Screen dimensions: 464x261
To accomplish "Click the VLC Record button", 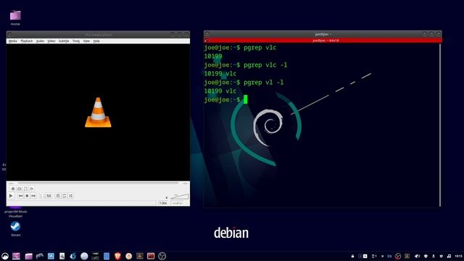I will click(13, 188).
